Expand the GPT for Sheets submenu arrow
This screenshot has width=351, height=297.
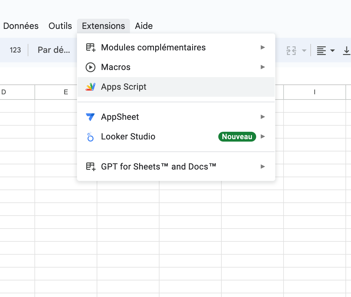coord(263,166)
